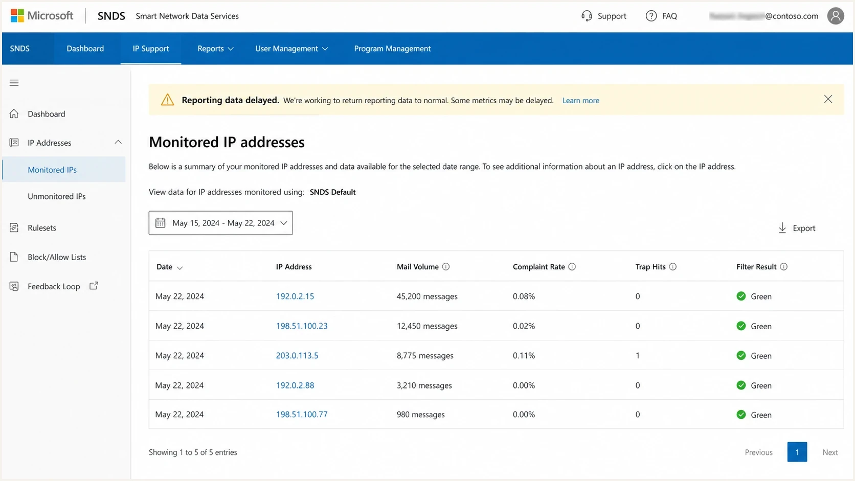Open the user account avatar

point(836,16)
